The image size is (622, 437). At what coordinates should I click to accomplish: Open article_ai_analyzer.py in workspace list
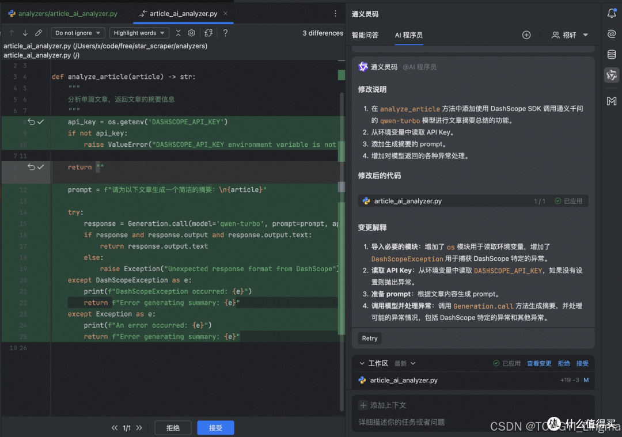coord(473,380)
